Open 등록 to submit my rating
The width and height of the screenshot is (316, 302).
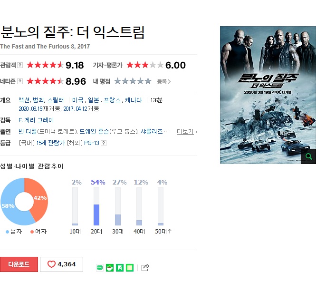pos(163,81)
